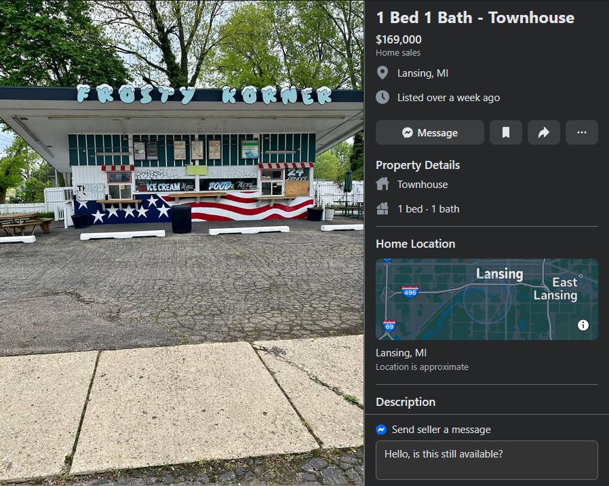Click the I-496 highway shield on map
This screenshot has height=486, width=609.
410,292
